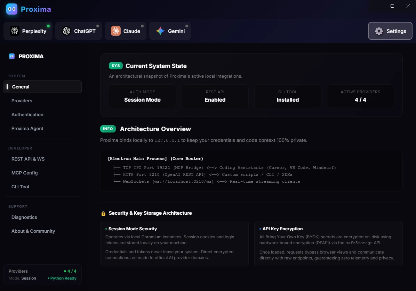This screenshot has height=291, width=416.
Task: Click the Auth Mode Session Mode card
Action: point(142,96)
